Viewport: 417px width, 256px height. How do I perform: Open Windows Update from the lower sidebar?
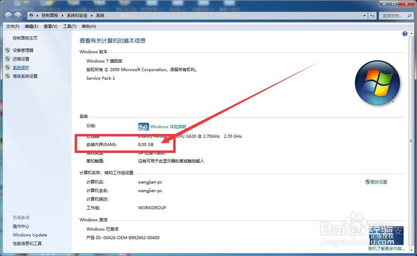pyautogui.click(x=30, y=235)
